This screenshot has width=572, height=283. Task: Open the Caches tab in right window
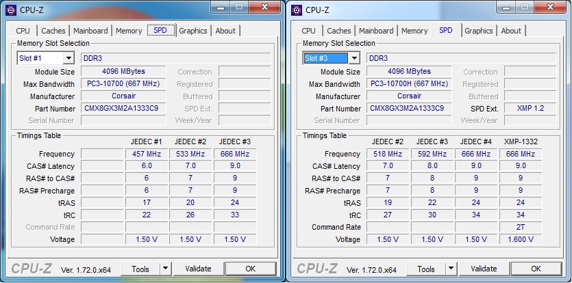[x=339, y=31]
